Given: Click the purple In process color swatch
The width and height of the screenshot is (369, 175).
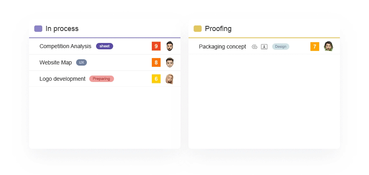Looking at the screenshot, I should pyautogui.click(x=38, y=29).
